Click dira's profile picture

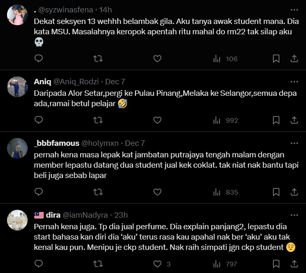(18, 220)
